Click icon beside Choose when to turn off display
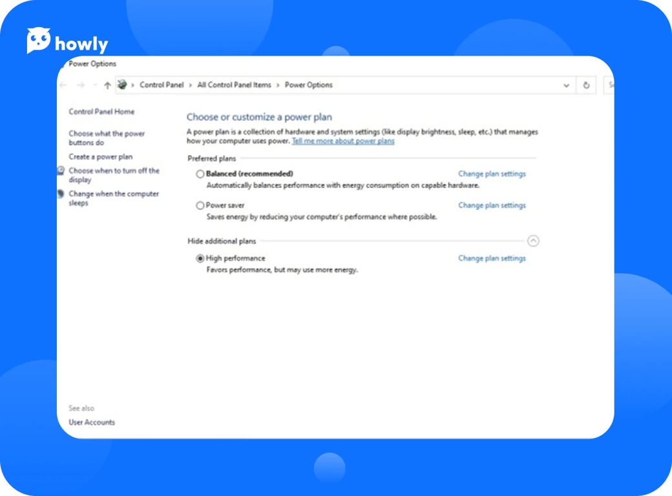 coord(61,171)
